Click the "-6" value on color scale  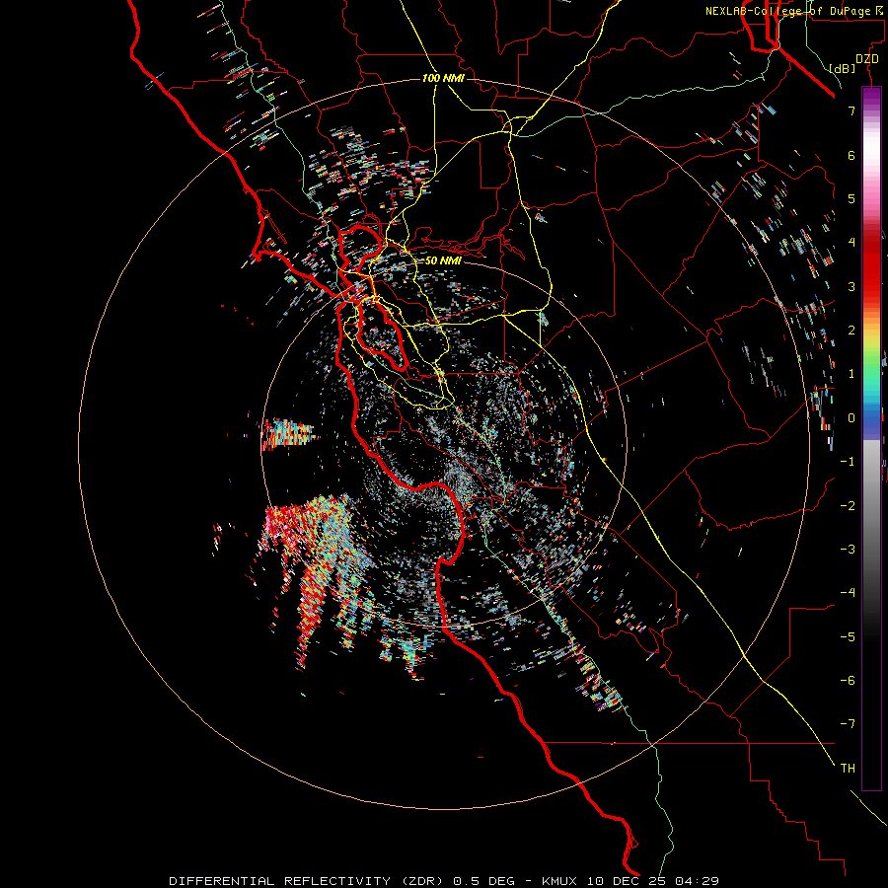pyautogui.click(x=848, y=681)
